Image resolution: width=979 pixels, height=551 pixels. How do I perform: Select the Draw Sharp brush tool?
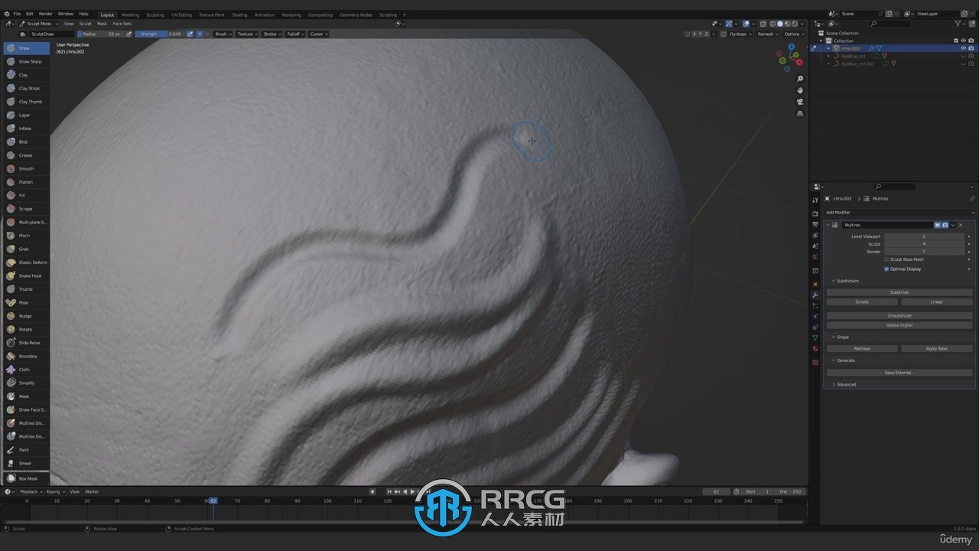(27, 61)
